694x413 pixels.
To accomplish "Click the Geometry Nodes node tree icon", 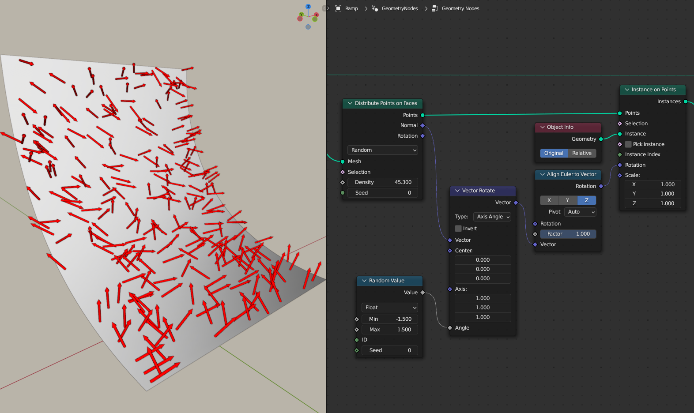I will tap(435, 8).
